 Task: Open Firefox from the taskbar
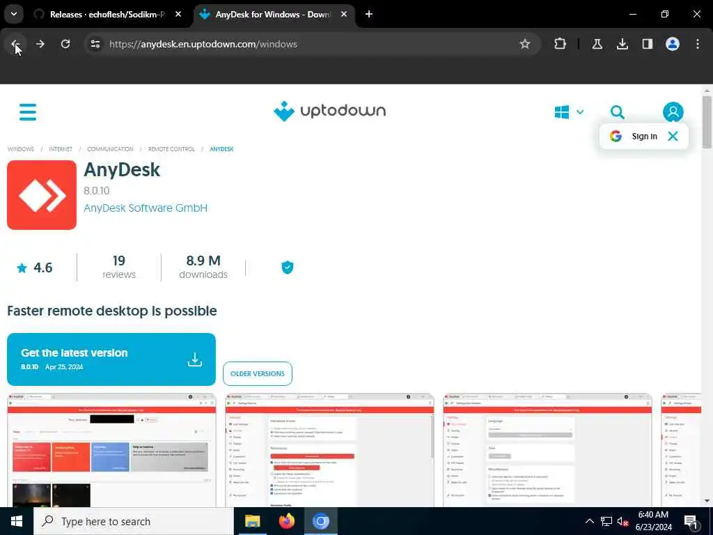click(286, 521)
